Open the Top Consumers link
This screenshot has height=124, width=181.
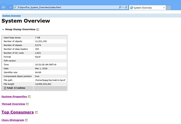[x=18, y=112]
